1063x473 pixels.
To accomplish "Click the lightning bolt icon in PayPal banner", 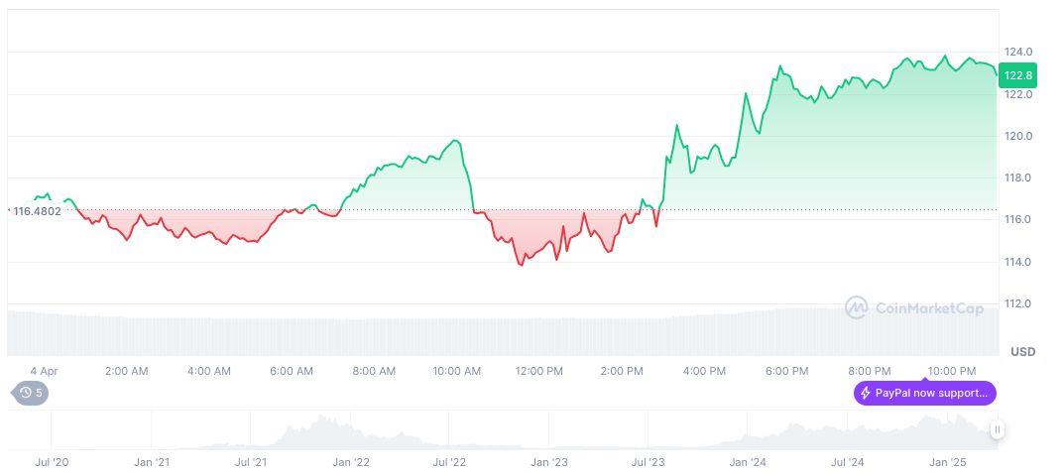I will point(866,394).
